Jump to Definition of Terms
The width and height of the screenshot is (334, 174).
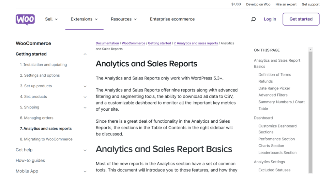[x=275, y=75]
